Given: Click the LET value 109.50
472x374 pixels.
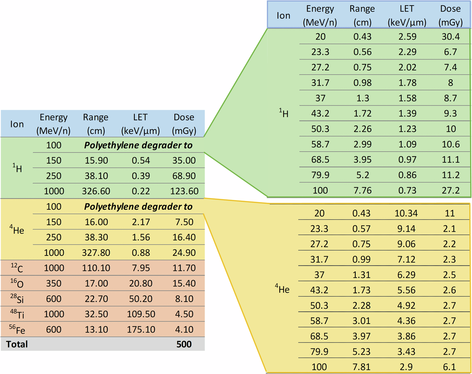Looking at the screenshot, I should click(141, 314).
